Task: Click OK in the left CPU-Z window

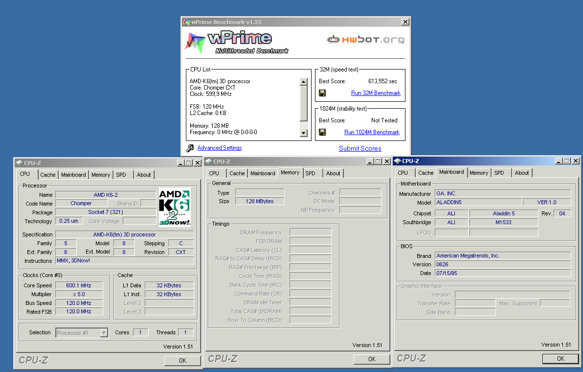Action: (x=182, y=360)
